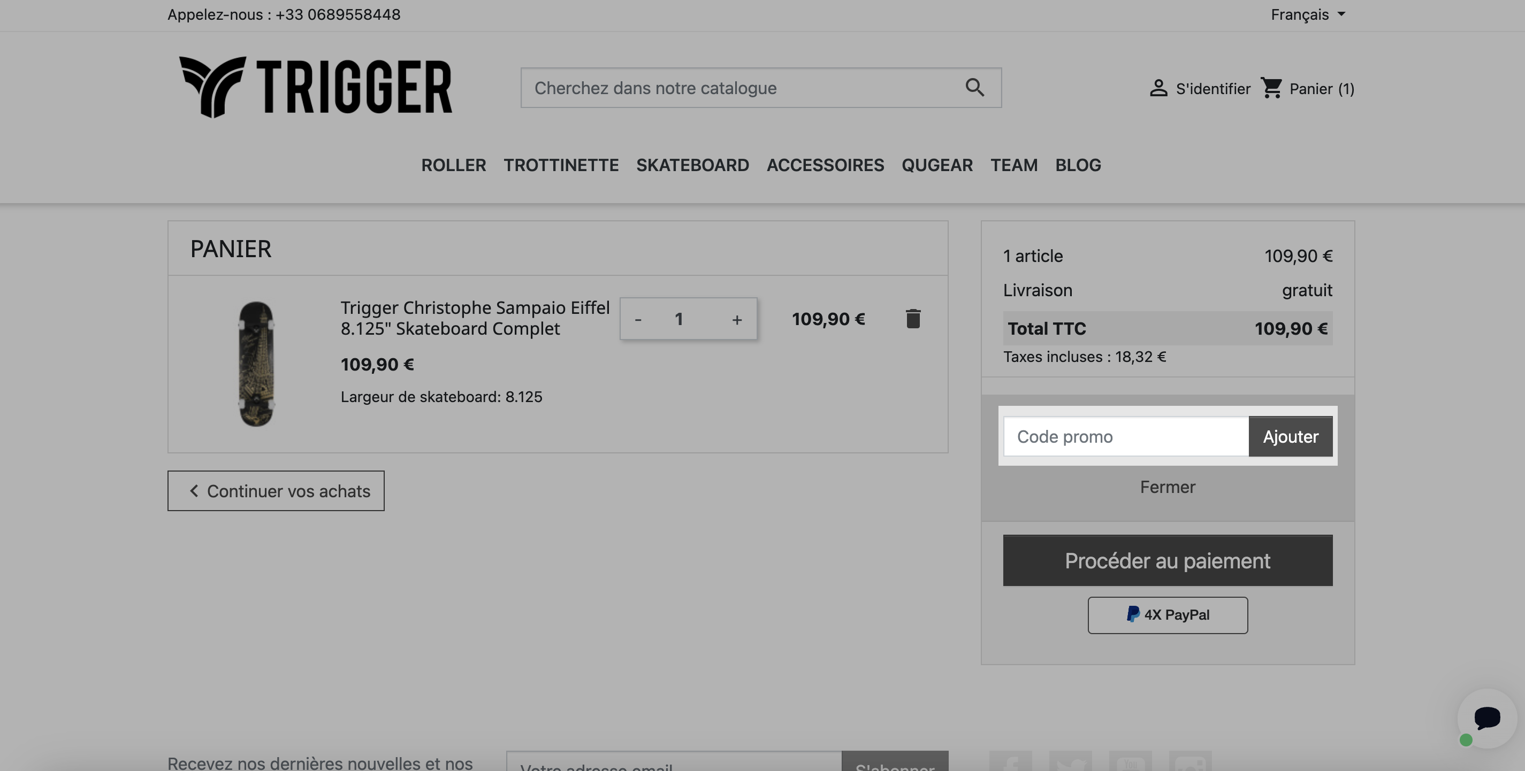Click the PayPal logo in 4X button
1525x771 pixels.
[1132, 614]
